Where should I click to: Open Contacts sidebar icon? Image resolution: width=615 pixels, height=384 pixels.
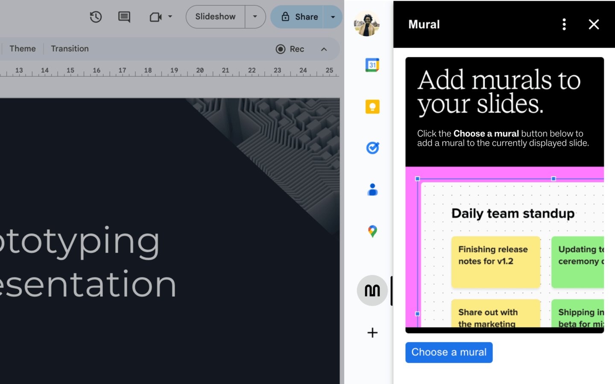click(372, 189)
